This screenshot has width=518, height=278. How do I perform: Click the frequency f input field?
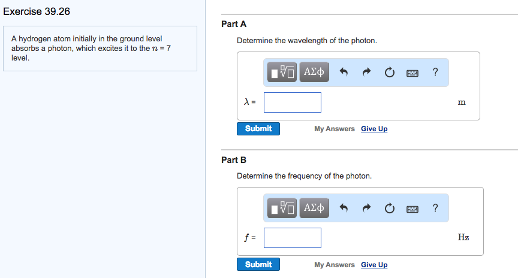[293, 238]
